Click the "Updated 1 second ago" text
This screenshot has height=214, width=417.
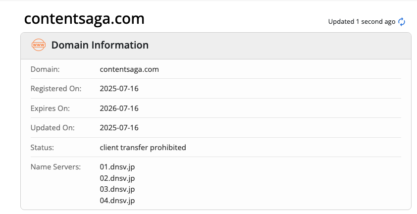[362, 21]
